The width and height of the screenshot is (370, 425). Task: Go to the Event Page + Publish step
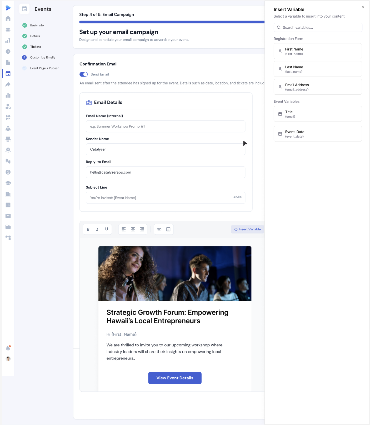coord(41,68)
